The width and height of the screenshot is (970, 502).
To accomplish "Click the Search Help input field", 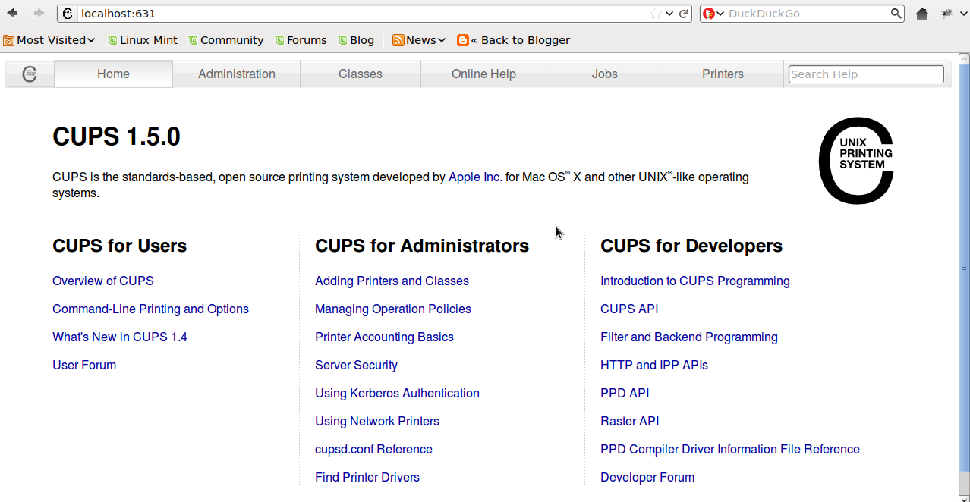I will coord(865,74).
